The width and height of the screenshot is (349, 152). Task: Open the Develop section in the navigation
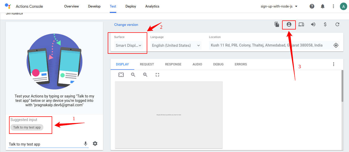click(94, 6)
